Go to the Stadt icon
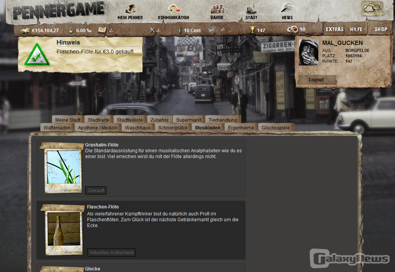Screen dimensions: 395x272 click(x=251, y=9)
